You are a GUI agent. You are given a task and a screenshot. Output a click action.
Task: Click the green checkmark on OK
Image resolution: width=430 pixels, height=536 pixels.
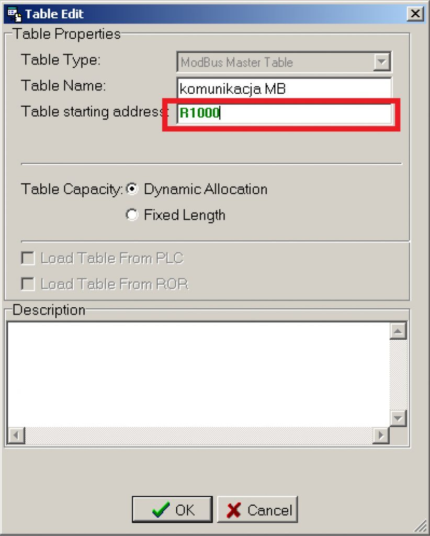[x=161, y=510]
